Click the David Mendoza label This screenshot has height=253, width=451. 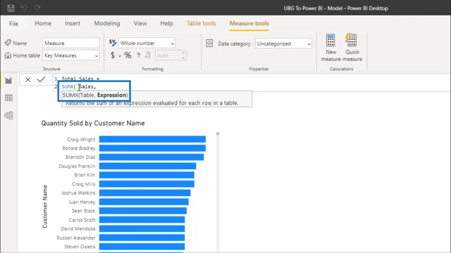click(78, 229)
